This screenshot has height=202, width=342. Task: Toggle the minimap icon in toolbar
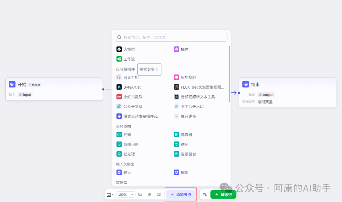coord(159,194)
